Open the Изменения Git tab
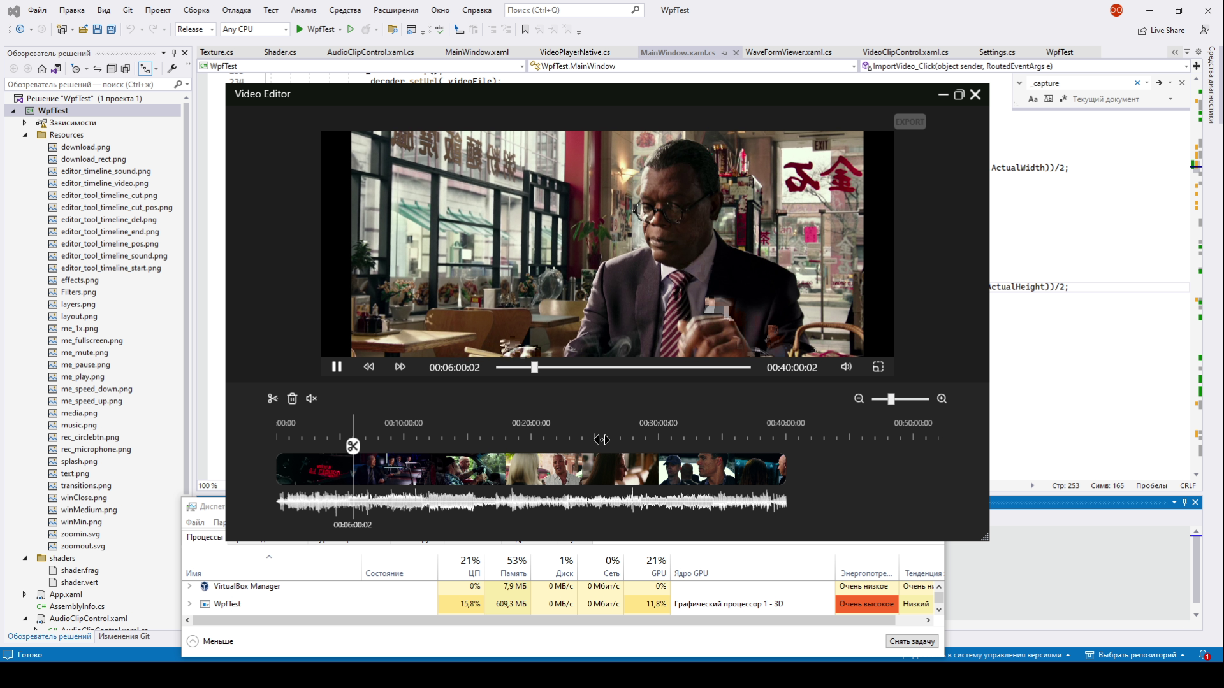This screenshot has height=688, width=1224. pyautogui.click(x=124, y=636)
